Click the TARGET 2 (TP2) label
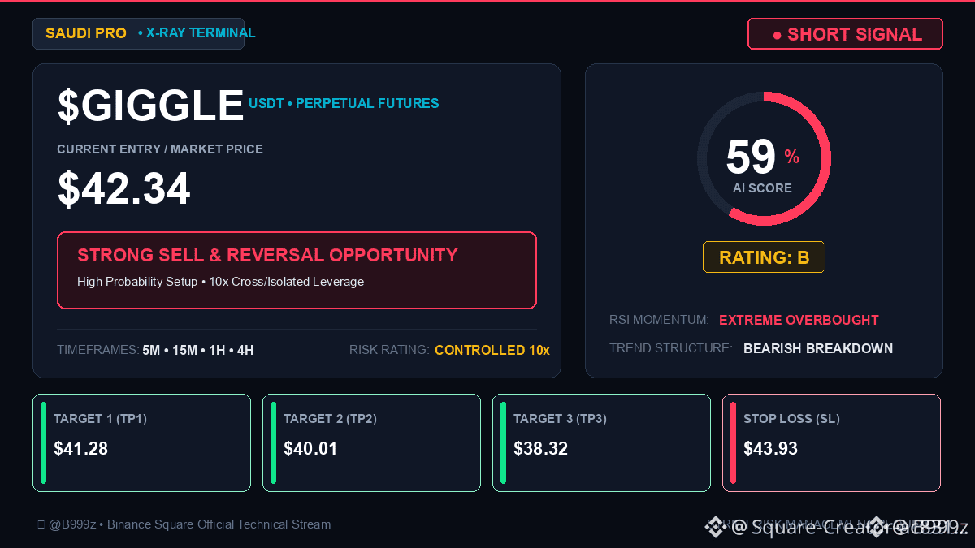This screenshot has height=548, width=975. point(330,419)
